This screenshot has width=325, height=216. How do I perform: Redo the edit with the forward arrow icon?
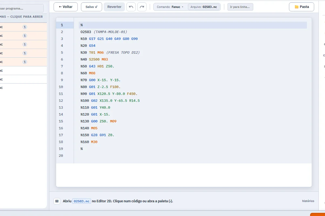tap(142, 7)
